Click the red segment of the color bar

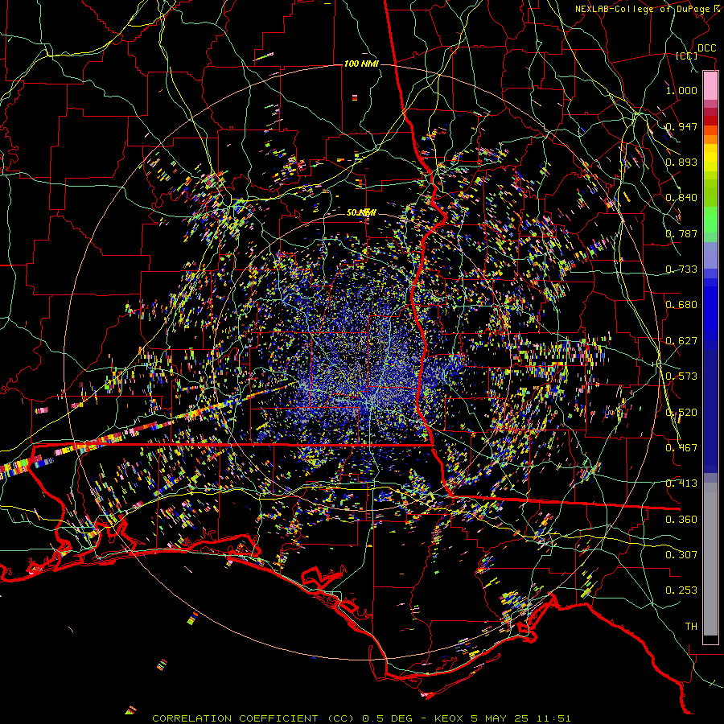point(710,121)
